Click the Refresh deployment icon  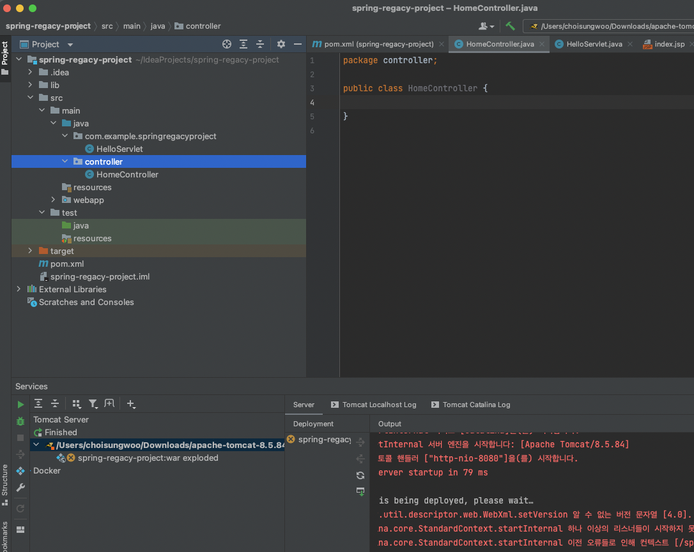coord(360,475)
